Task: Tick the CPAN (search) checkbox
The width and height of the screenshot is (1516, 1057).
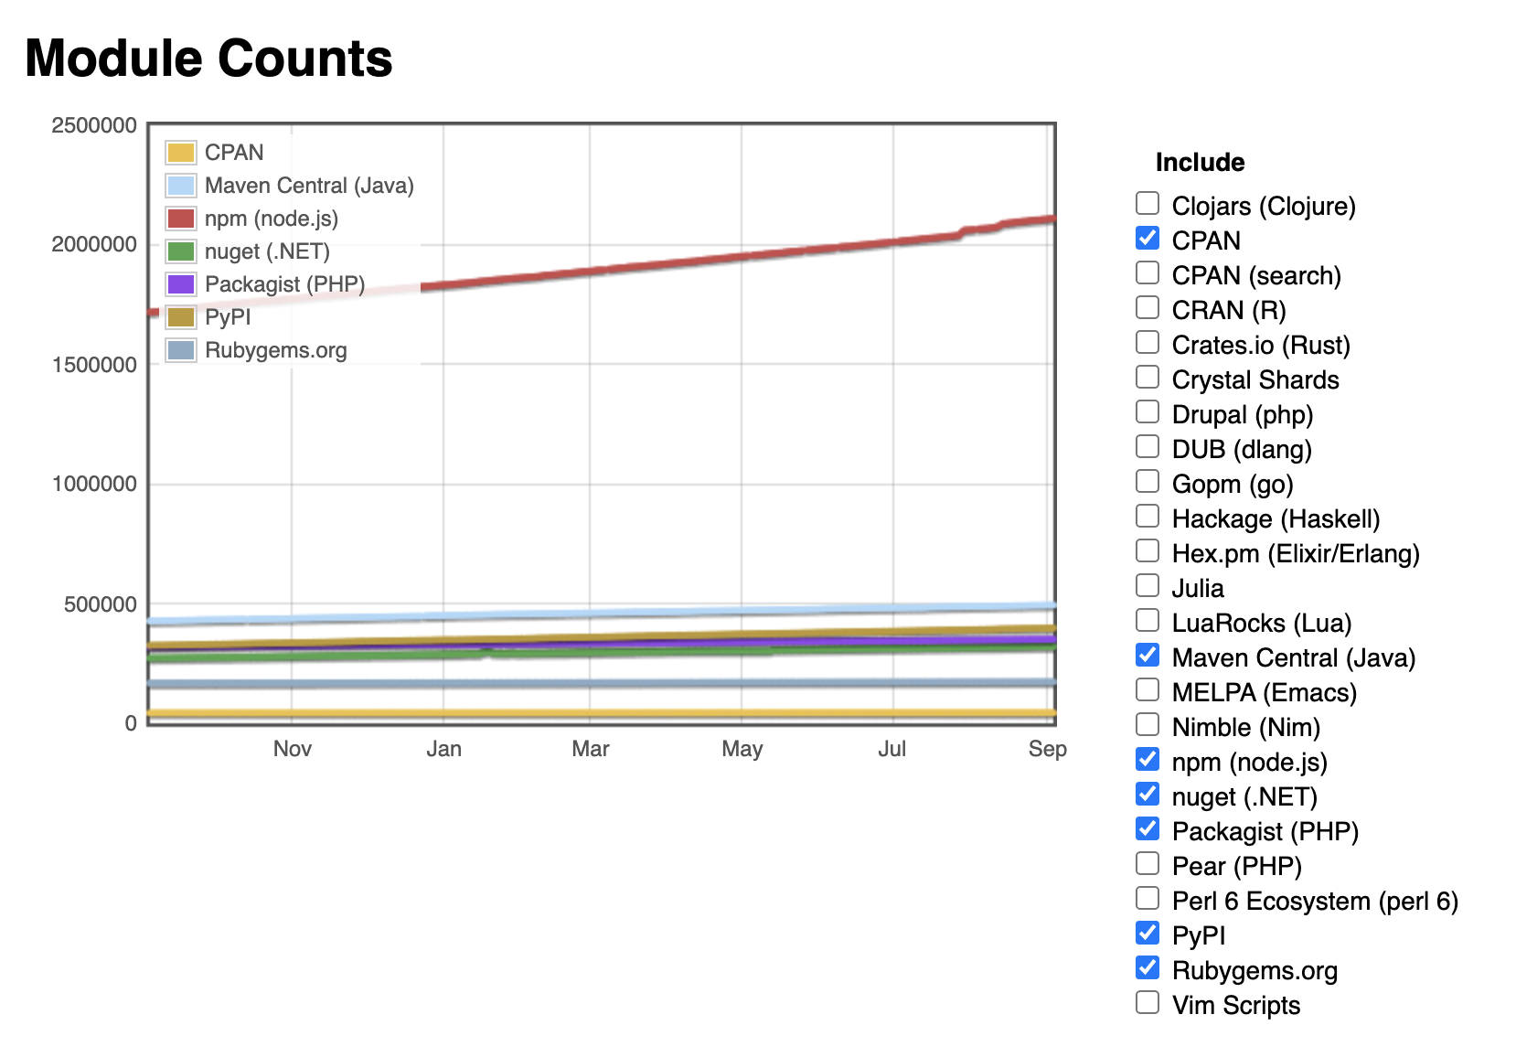Action: [1148, 272]
